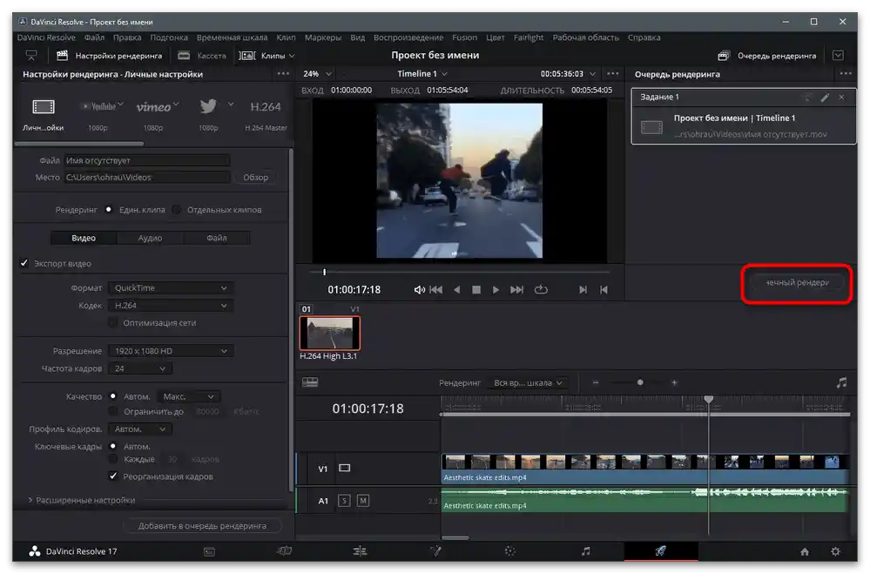Switch to the Файл settings tab

[x=216, y=238]
